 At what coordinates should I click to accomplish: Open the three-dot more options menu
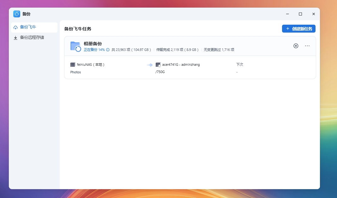(x=307, y=46)
